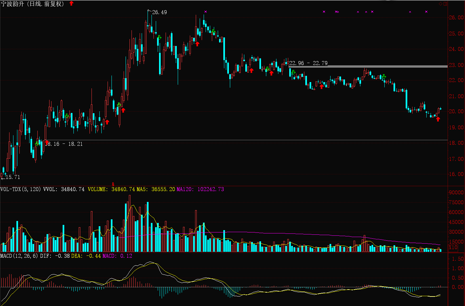Image resolution: width=465 pixels, height=306 pixels.
Task: Click the magenta MACD: 0.12 value
Action: tap(117, 256)
